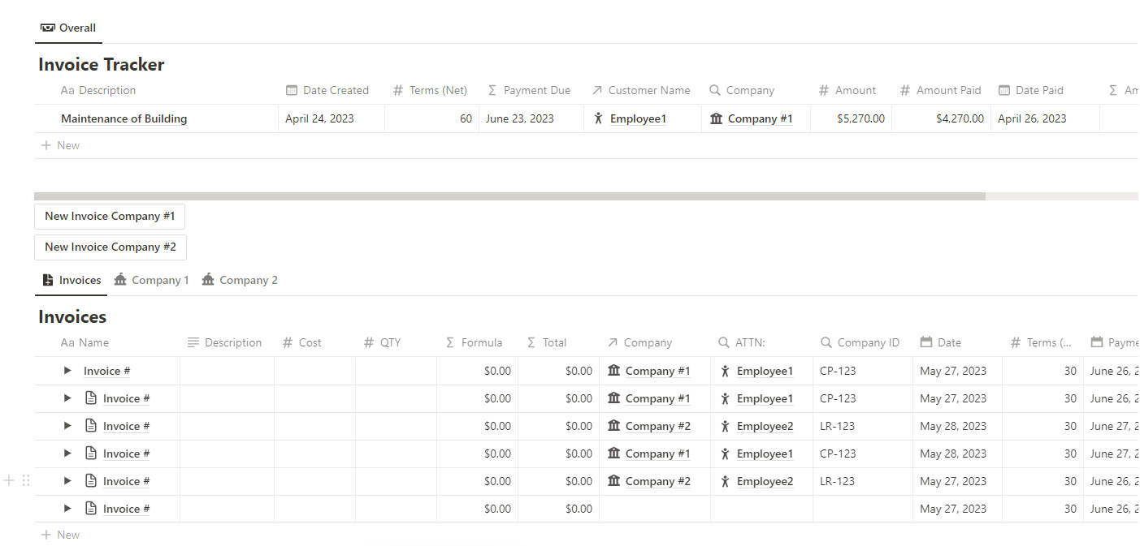Viewport: 1140px width, 546px height.
Task: Click the bank icon beside Company #1 in Invoice Tracker
Action: click(716, 118)
